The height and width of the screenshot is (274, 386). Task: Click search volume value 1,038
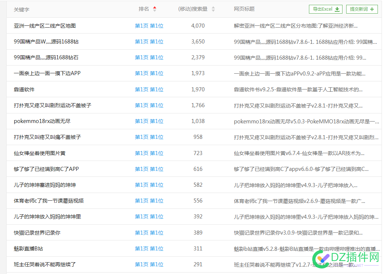(x=198, y=121)
